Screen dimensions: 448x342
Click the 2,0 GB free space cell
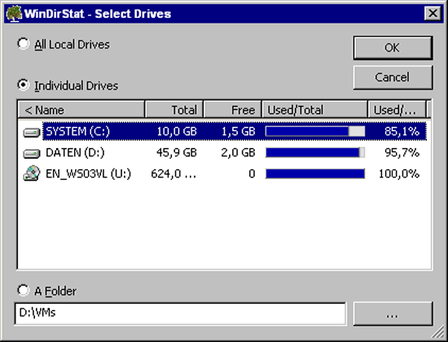tap(239, 152)
